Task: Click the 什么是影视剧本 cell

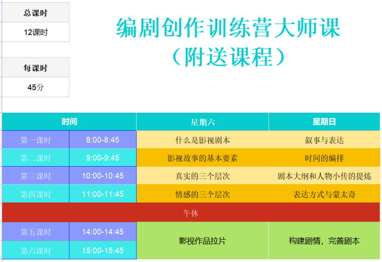Action: coord(202,140)
